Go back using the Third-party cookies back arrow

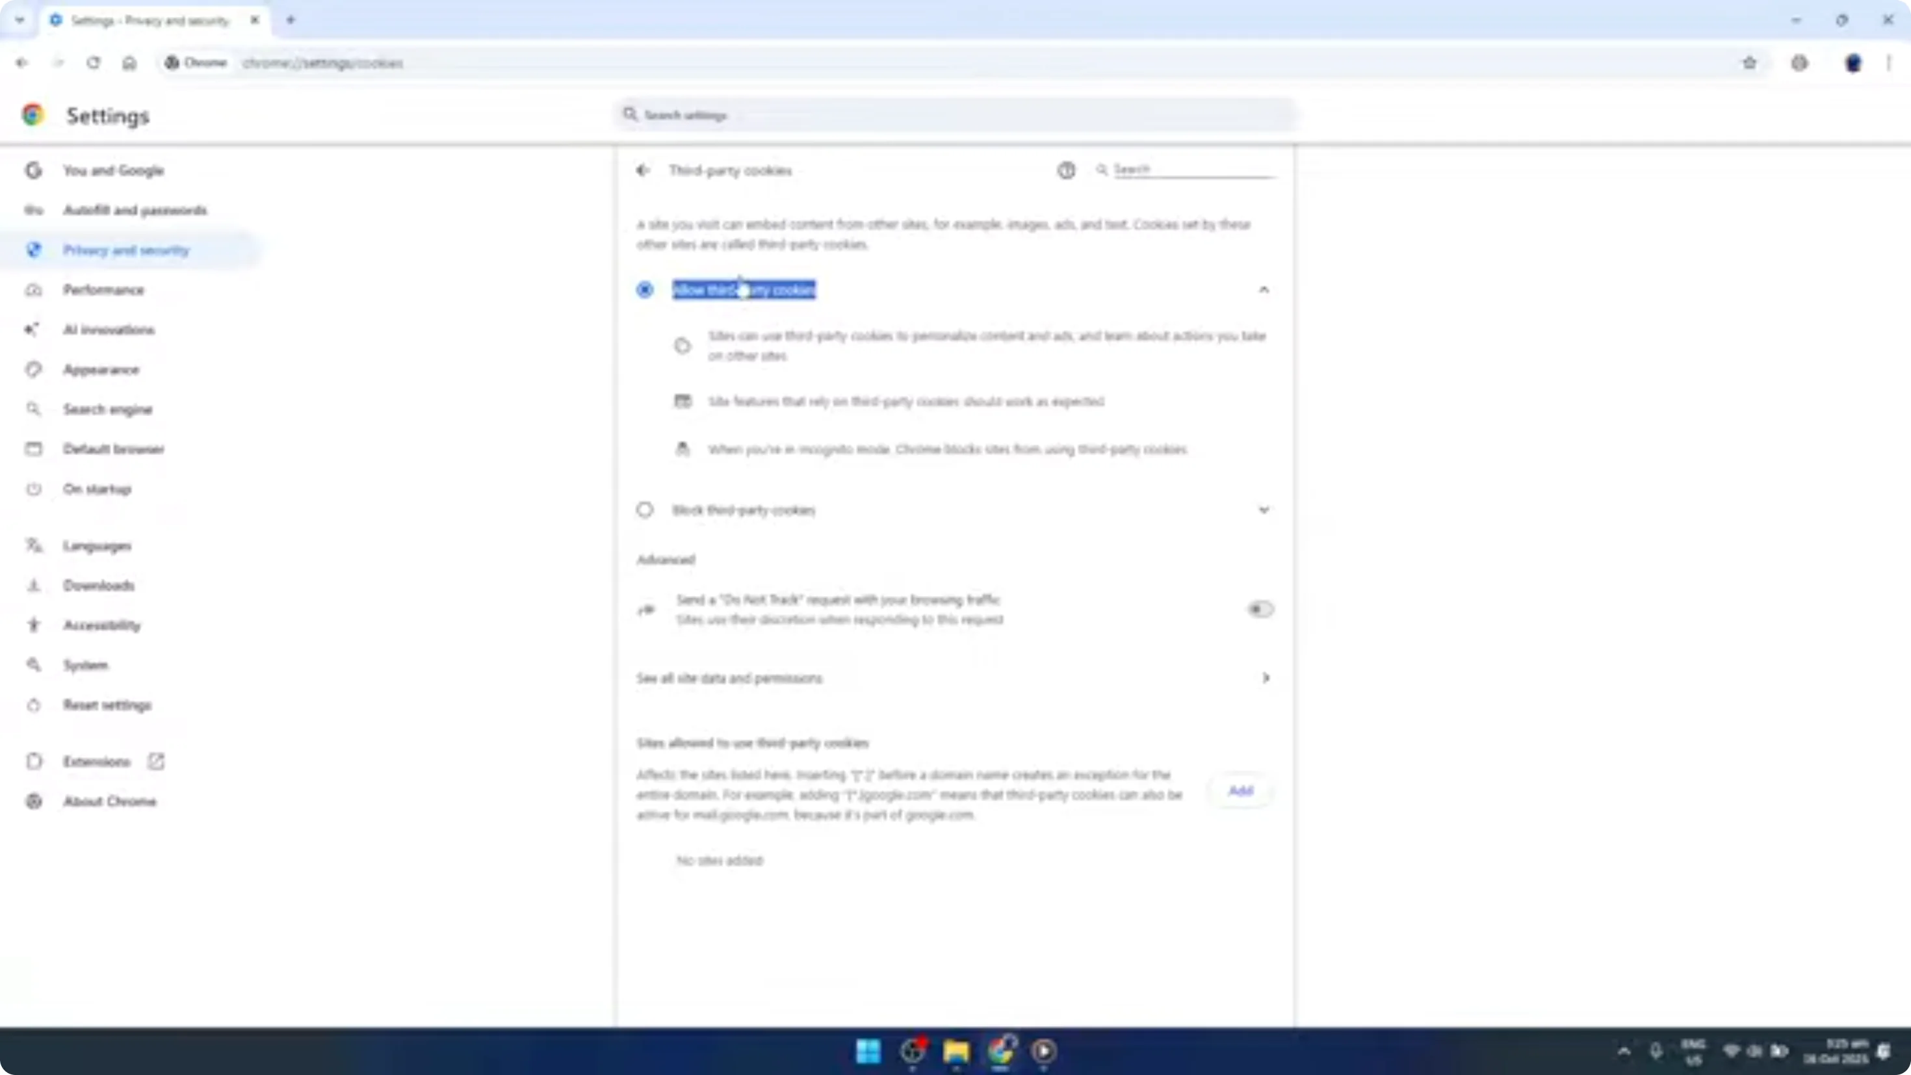[643, 170]
